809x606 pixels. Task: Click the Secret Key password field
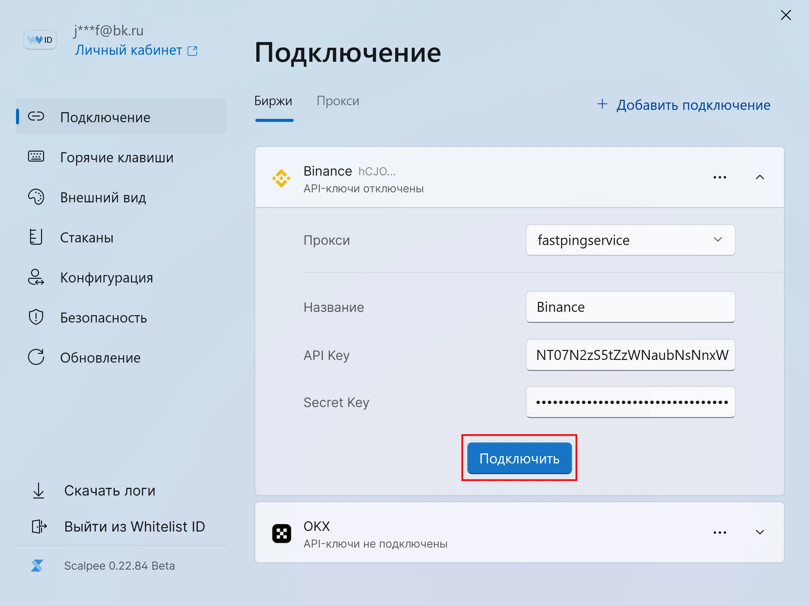coord(630,402)
